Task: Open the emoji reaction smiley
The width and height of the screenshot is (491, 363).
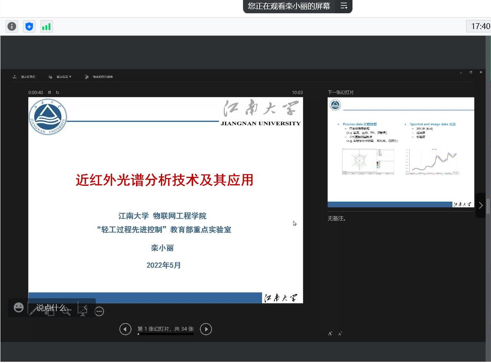Action: (19, 307)
